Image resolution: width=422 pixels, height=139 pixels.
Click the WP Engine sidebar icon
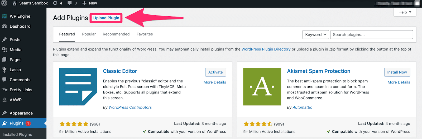point(4,16)
